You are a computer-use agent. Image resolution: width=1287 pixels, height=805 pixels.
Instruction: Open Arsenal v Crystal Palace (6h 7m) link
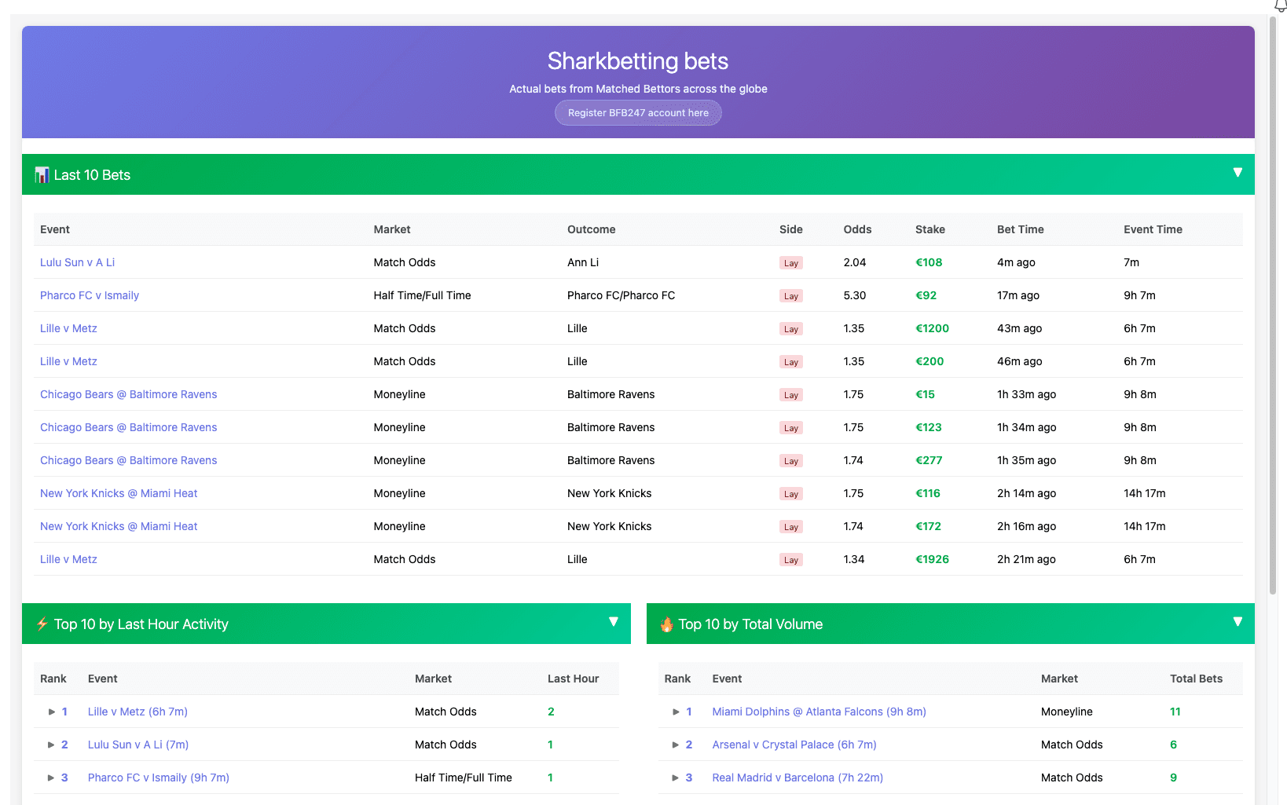click(794, 745)
